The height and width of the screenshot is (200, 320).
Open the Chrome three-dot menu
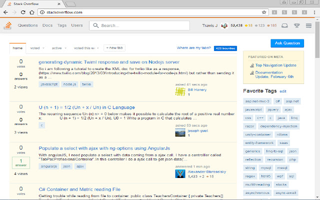(x=314, y=12)
